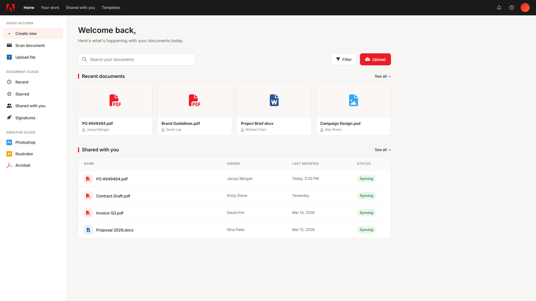Open the Project Brief.docx card

(274, 110)
